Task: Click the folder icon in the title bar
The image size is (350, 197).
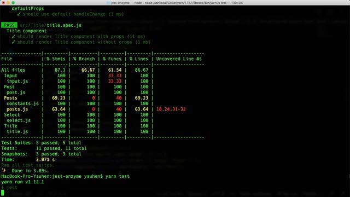Action: [108, 3]
